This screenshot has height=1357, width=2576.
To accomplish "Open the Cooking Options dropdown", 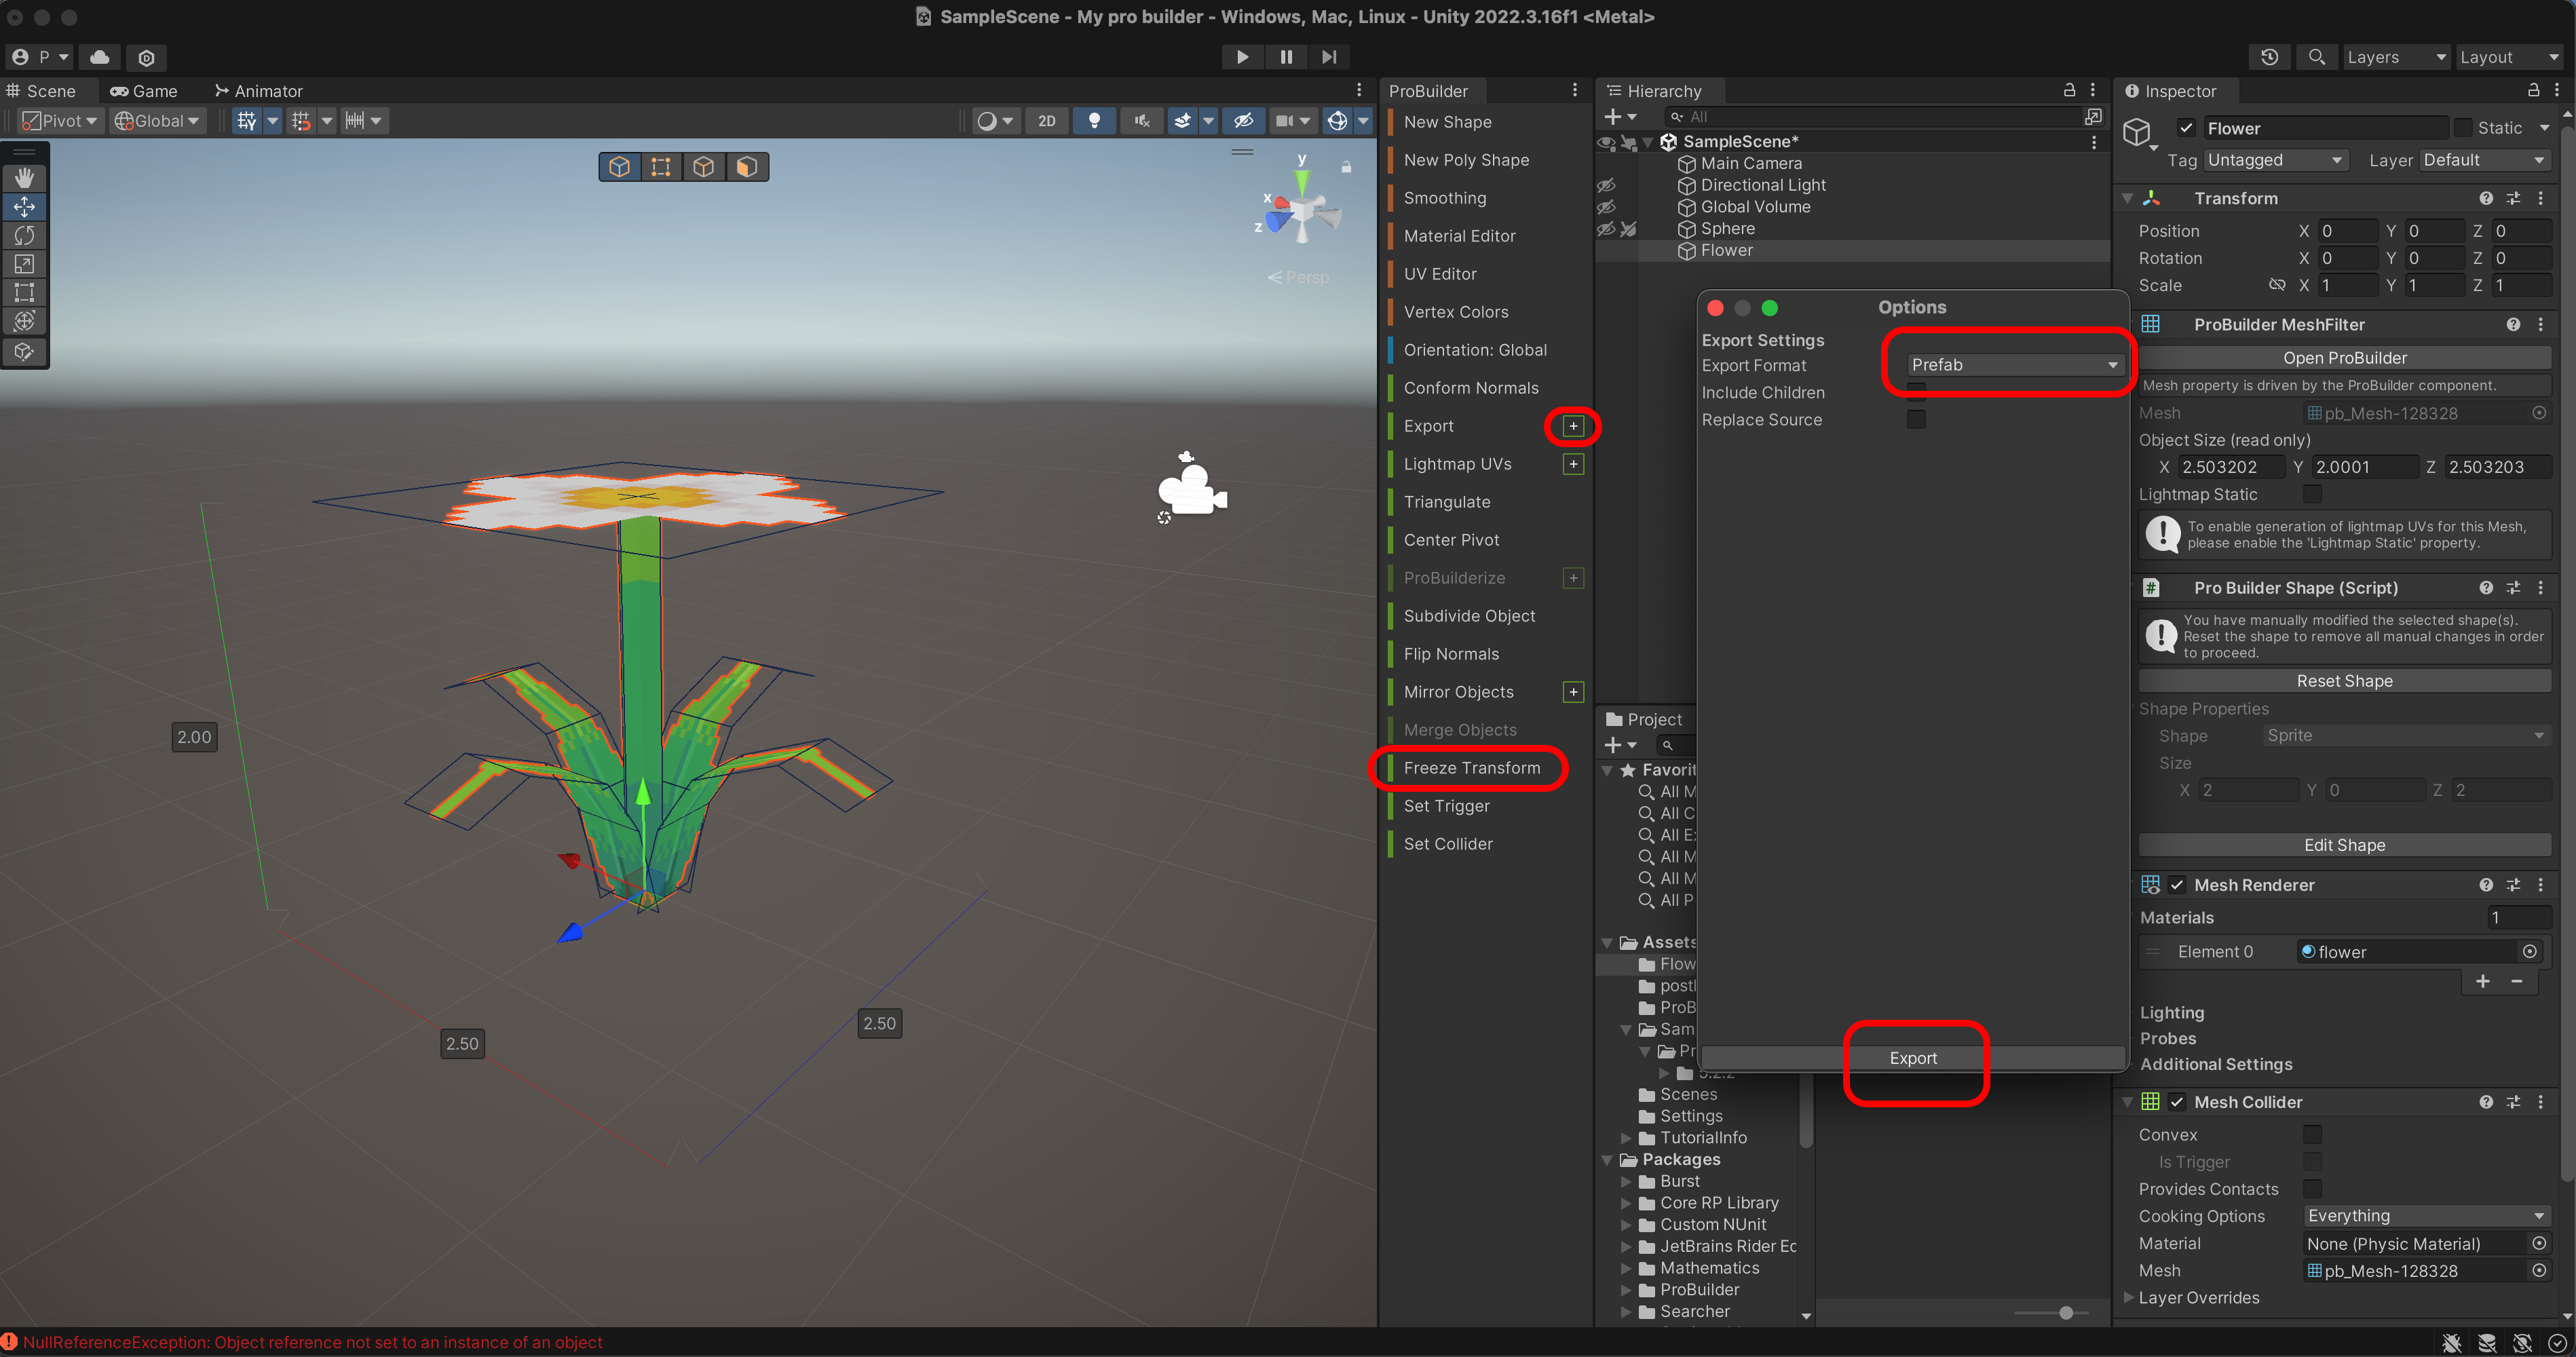I will click(x=2424, y=1216).
